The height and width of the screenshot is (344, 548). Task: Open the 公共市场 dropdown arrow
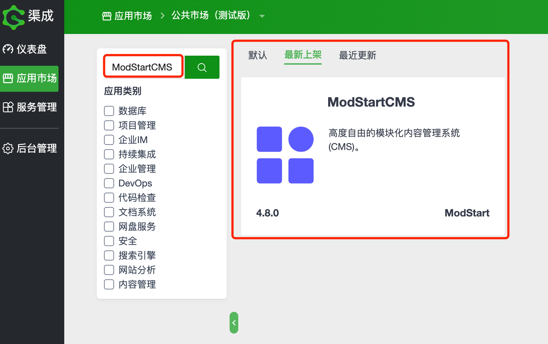(x=262, y=16)
